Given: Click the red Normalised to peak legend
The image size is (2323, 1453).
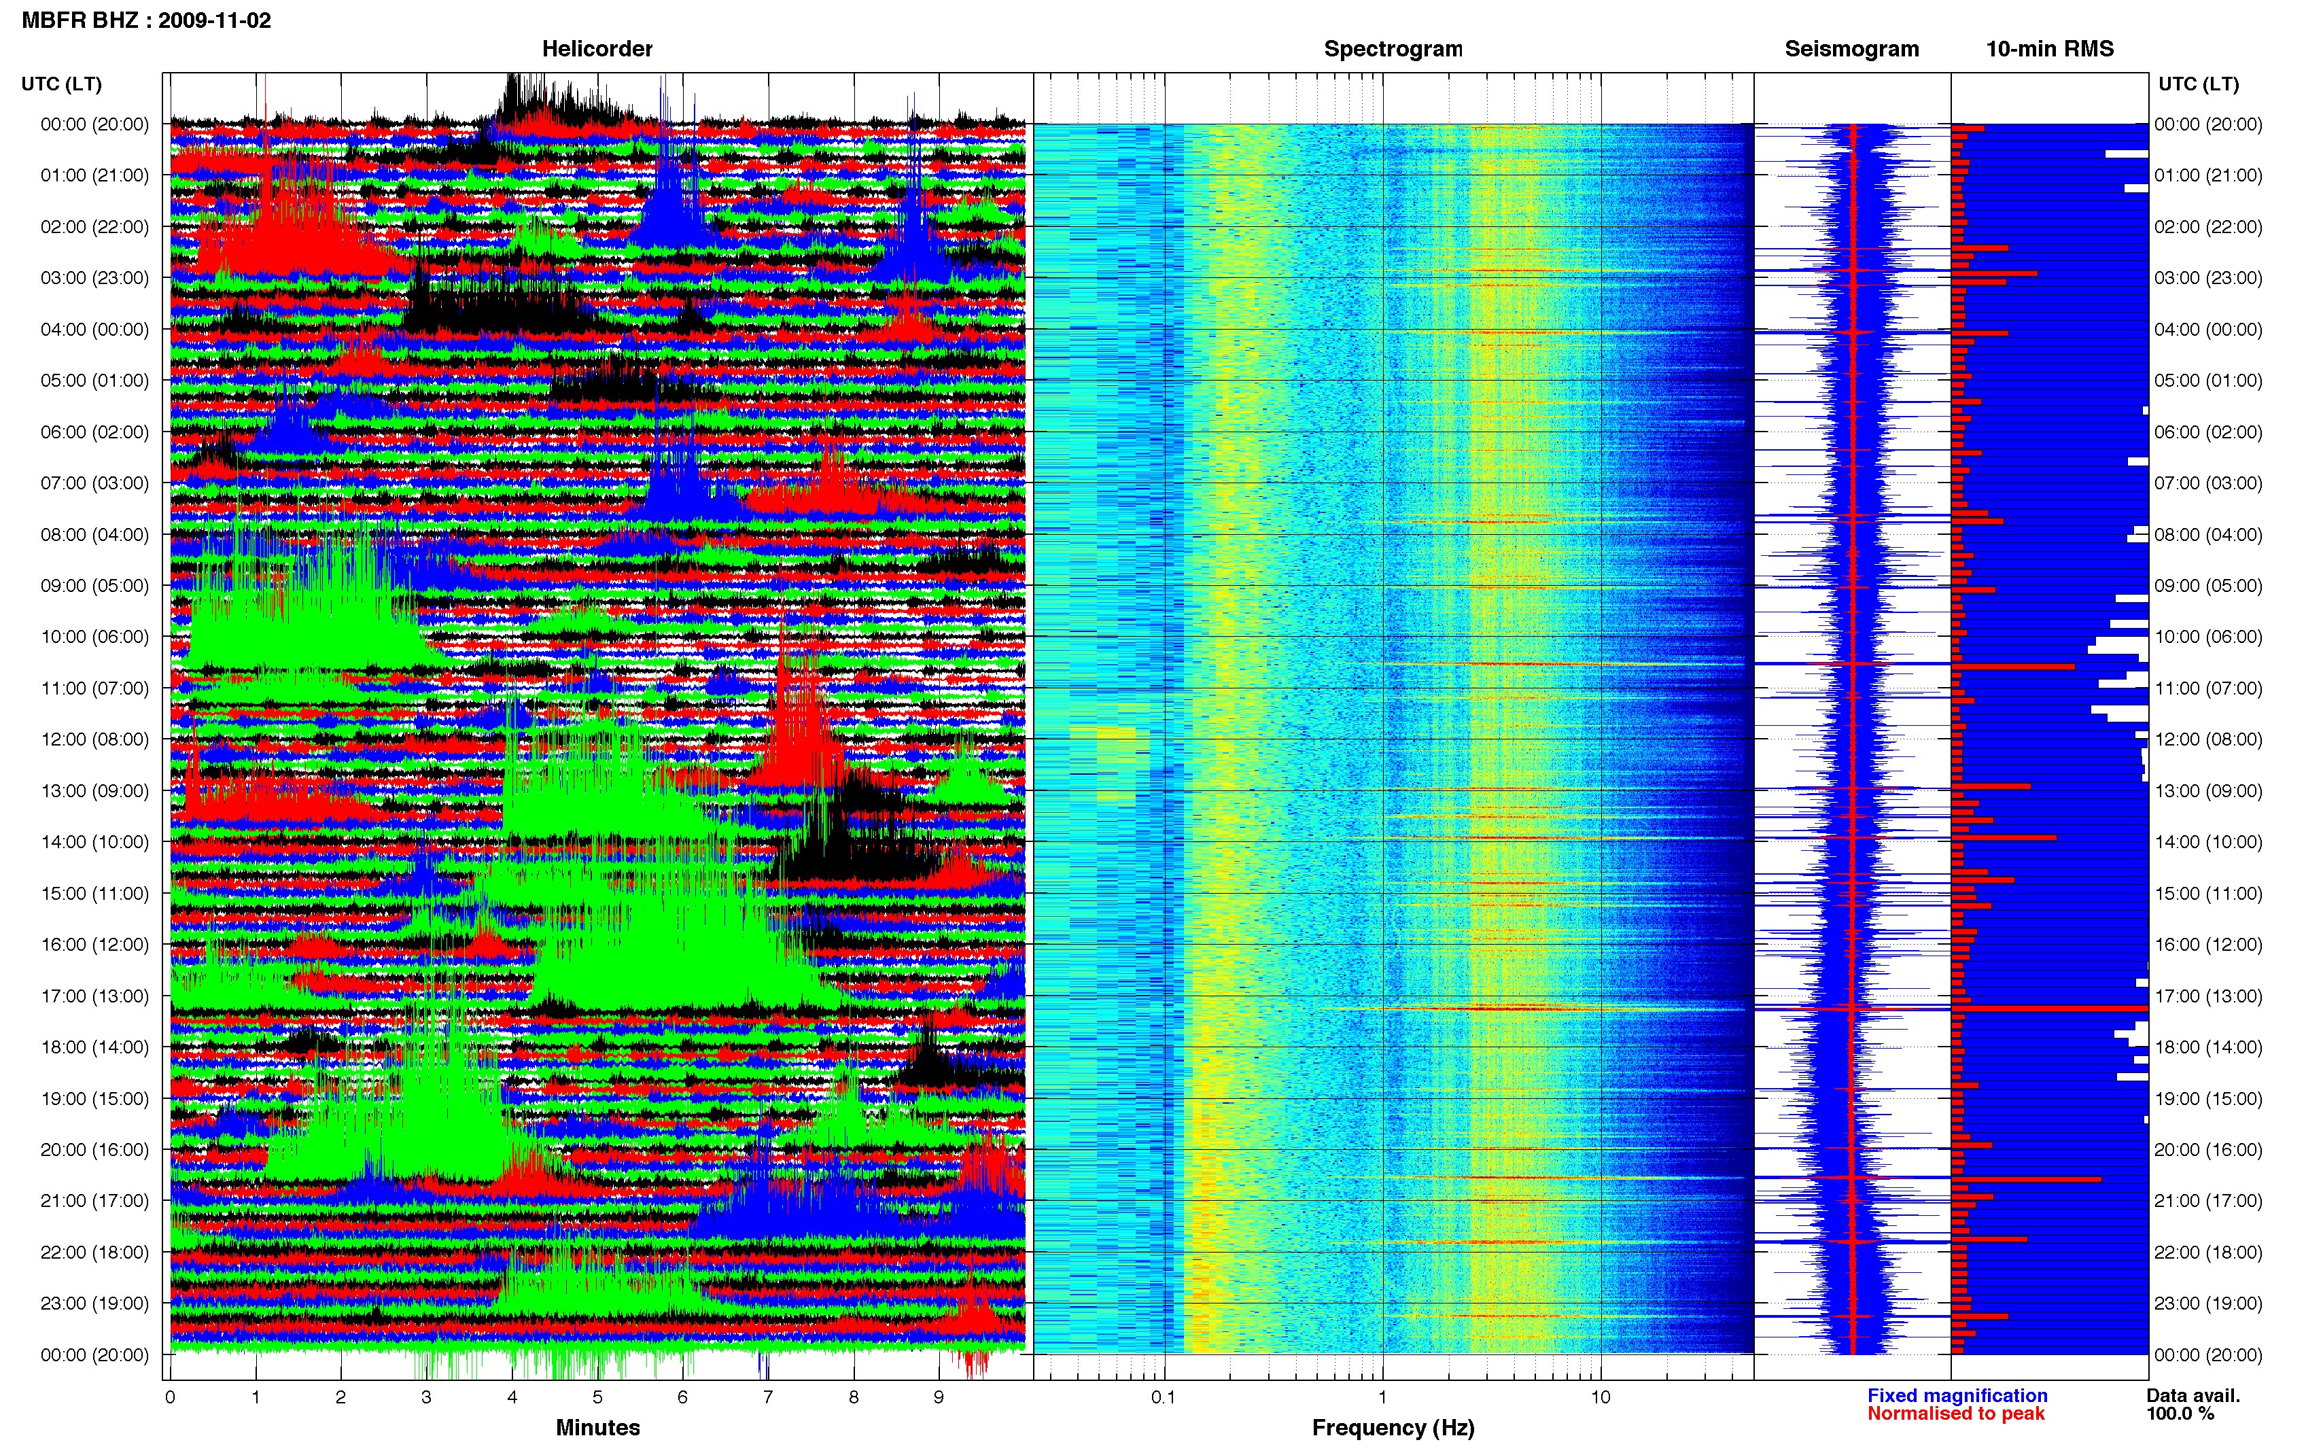Looking at the screenshot, I should point(1955,1414).
